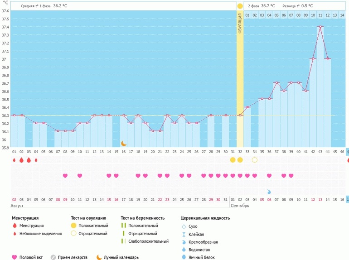Image resolution: width=349 pixels, height=260 pixels.
Task: Click the Сухо cervical fluid legend icon
Action: coord(184,226)
